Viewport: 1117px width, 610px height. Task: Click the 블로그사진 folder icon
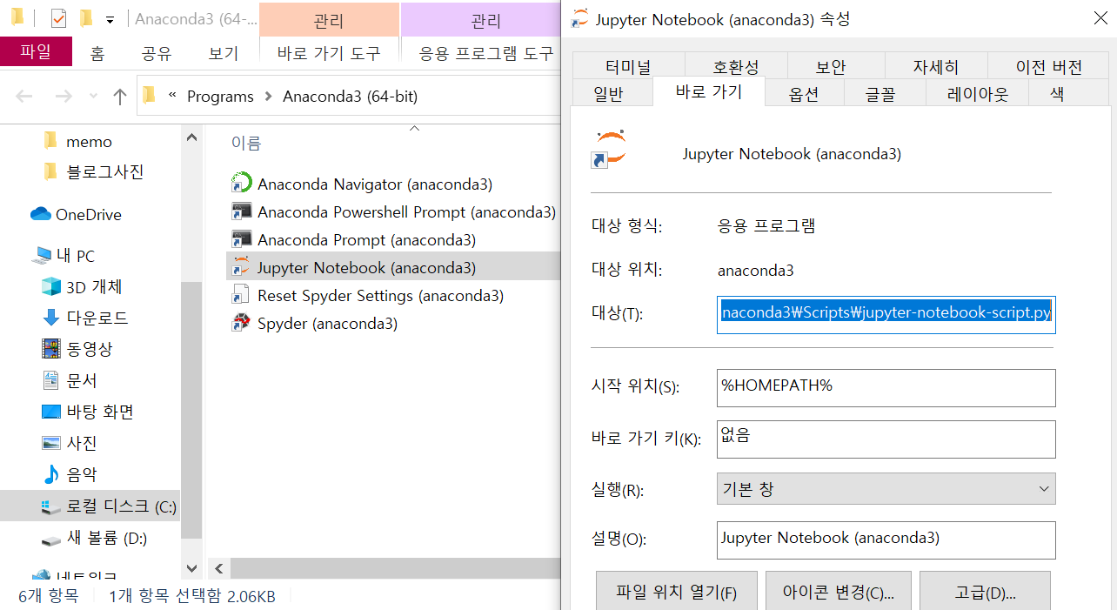(x=50, y=171)
